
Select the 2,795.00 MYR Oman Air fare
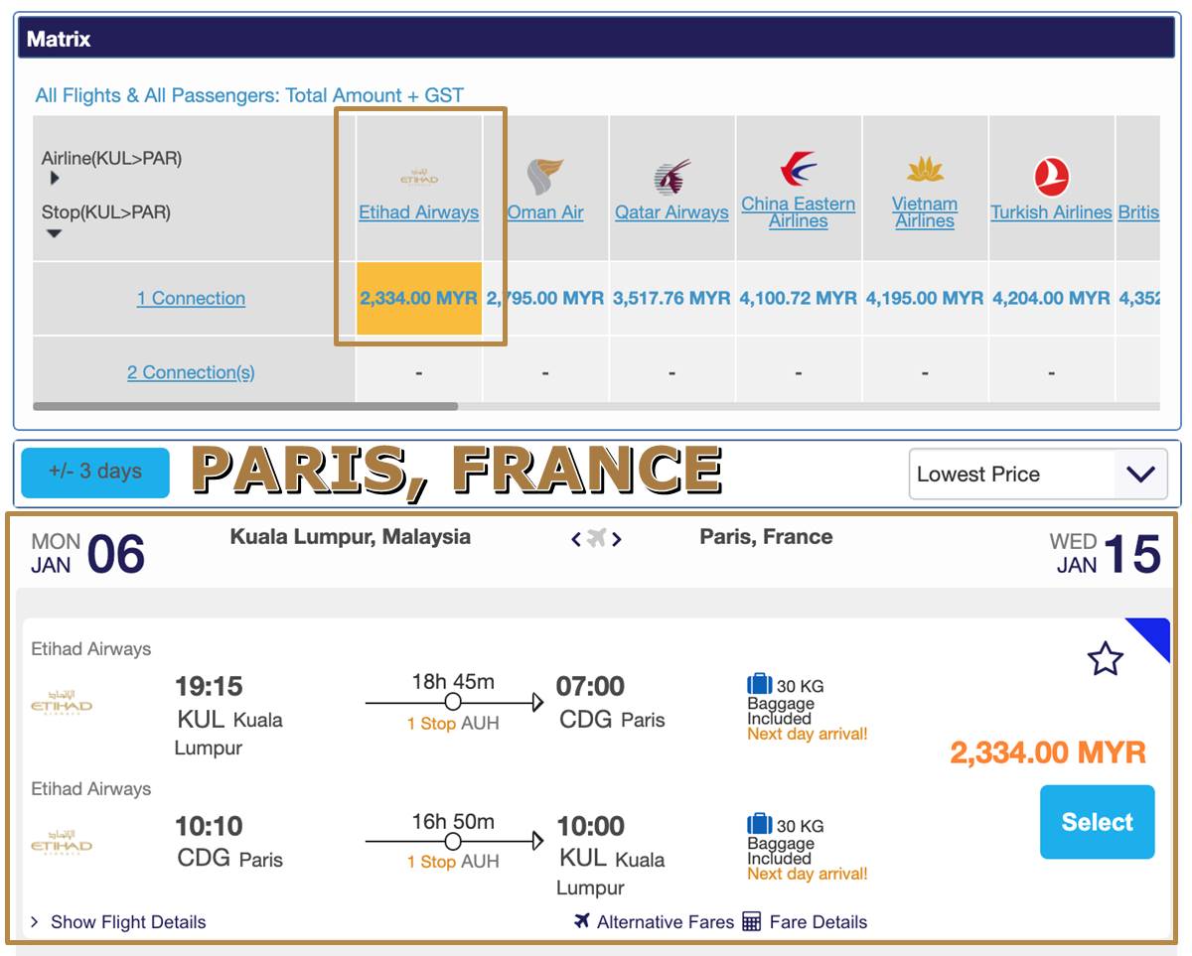[x=545, y=298]
